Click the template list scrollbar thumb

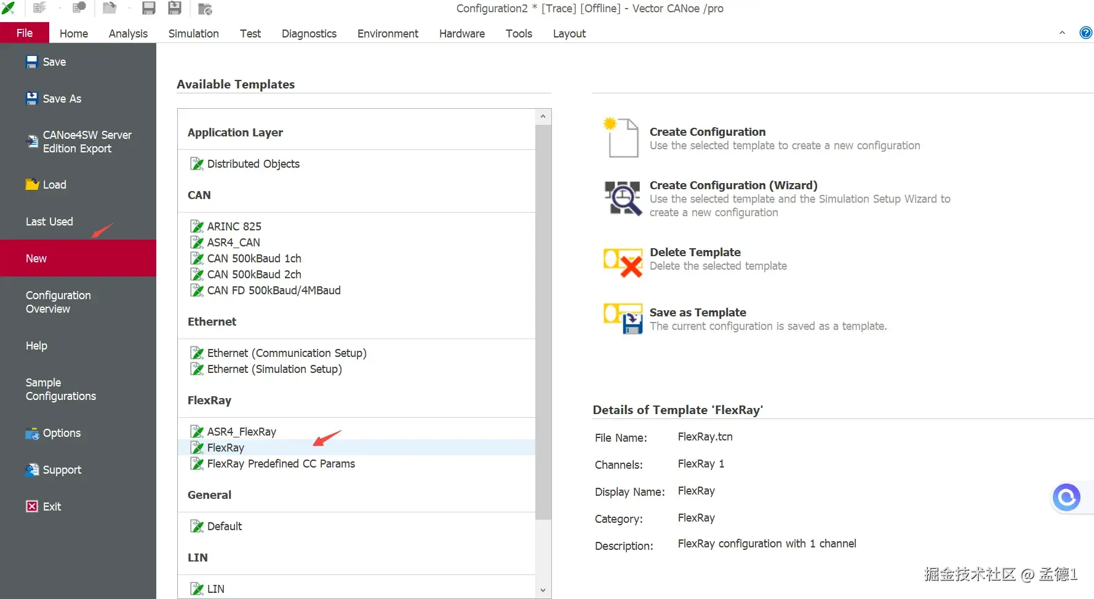(x=543, y=322)
